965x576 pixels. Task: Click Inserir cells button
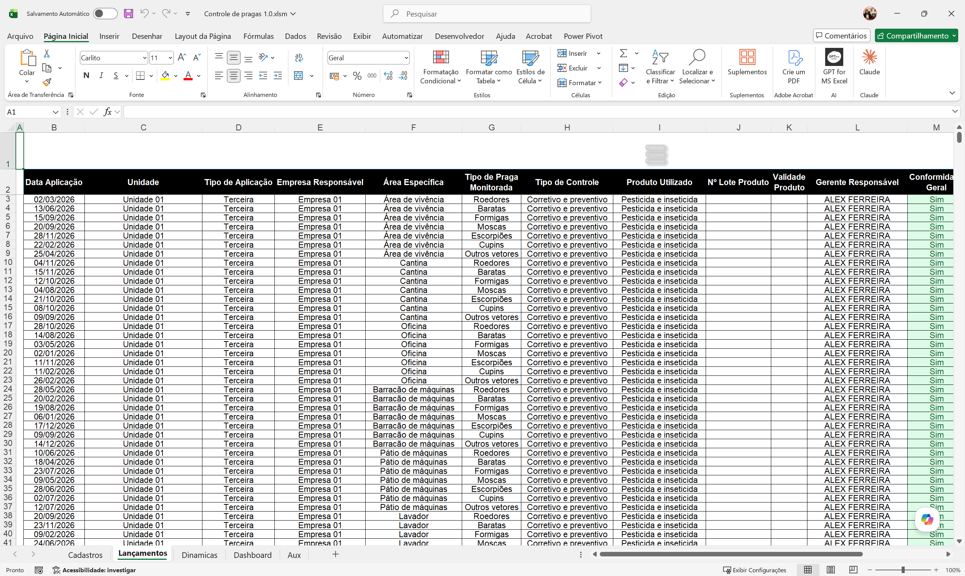[x=573, y=53]
